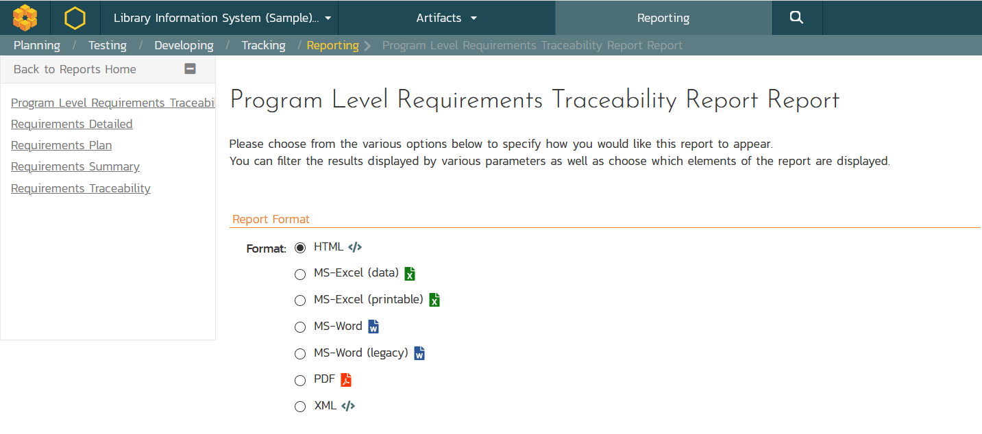This screenshot has width=982, height=434.
Task: Click the Excel icon beside MS-Excel (printable)
Action: (434, 300)
